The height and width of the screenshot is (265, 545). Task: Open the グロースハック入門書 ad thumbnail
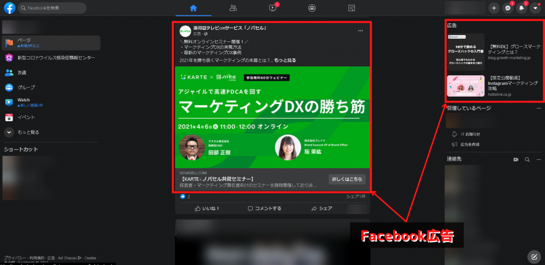465,52
